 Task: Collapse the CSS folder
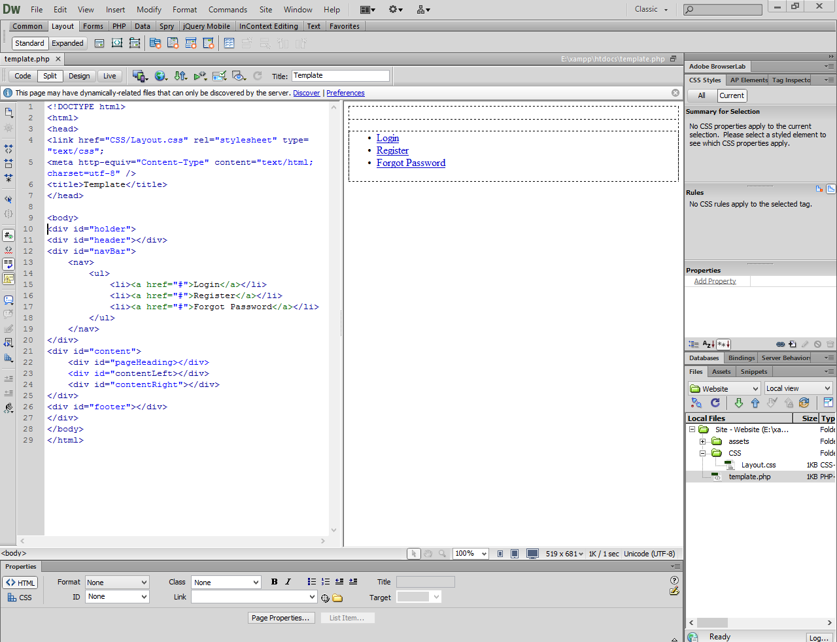[703, 453]
